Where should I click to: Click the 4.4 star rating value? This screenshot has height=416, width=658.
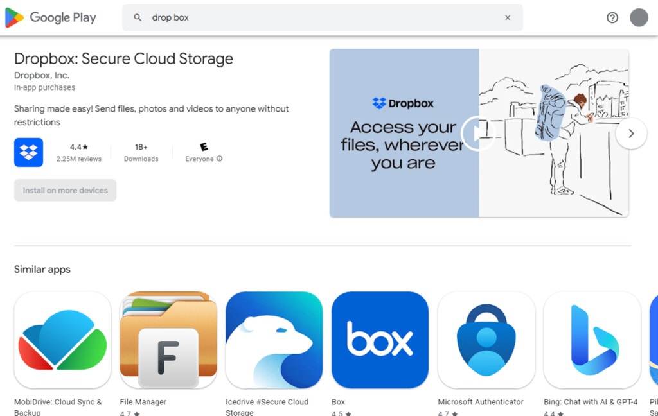(79, 147)
